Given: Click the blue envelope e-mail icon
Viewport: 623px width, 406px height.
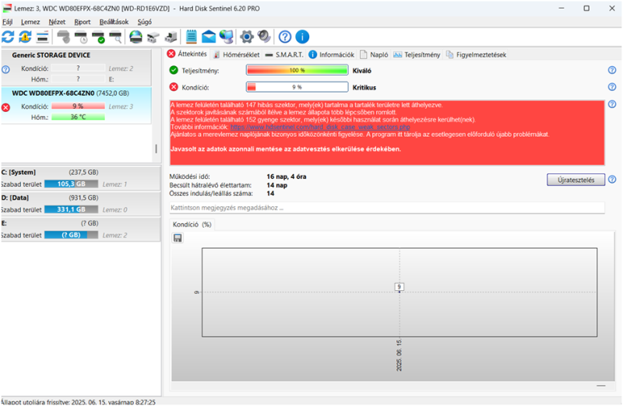Looking at the screenshot, I should [x=209, y=37].
